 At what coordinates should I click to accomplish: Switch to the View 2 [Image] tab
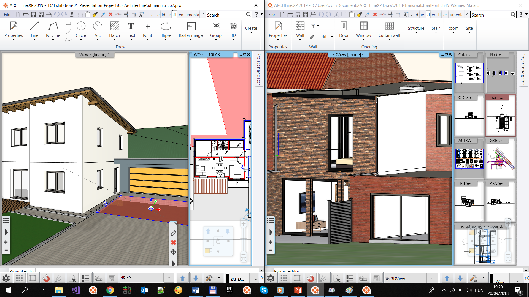pyautogui.click(x=94, y=55)
